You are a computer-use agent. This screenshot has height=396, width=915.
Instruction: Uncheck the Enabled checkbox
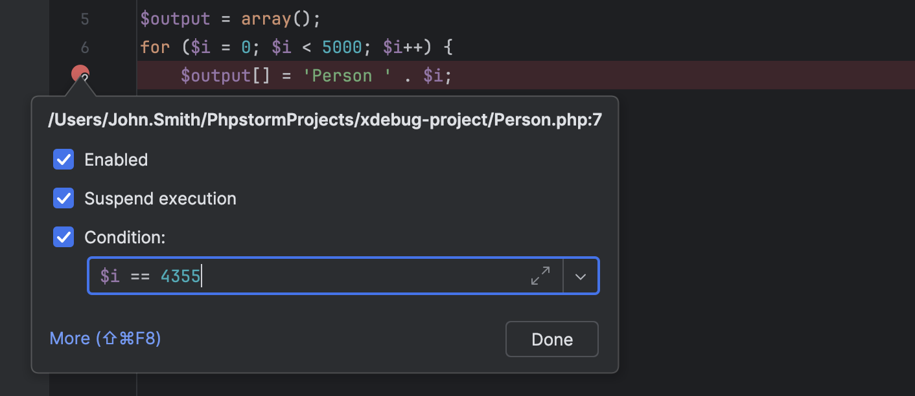click(x=64, y=159)
